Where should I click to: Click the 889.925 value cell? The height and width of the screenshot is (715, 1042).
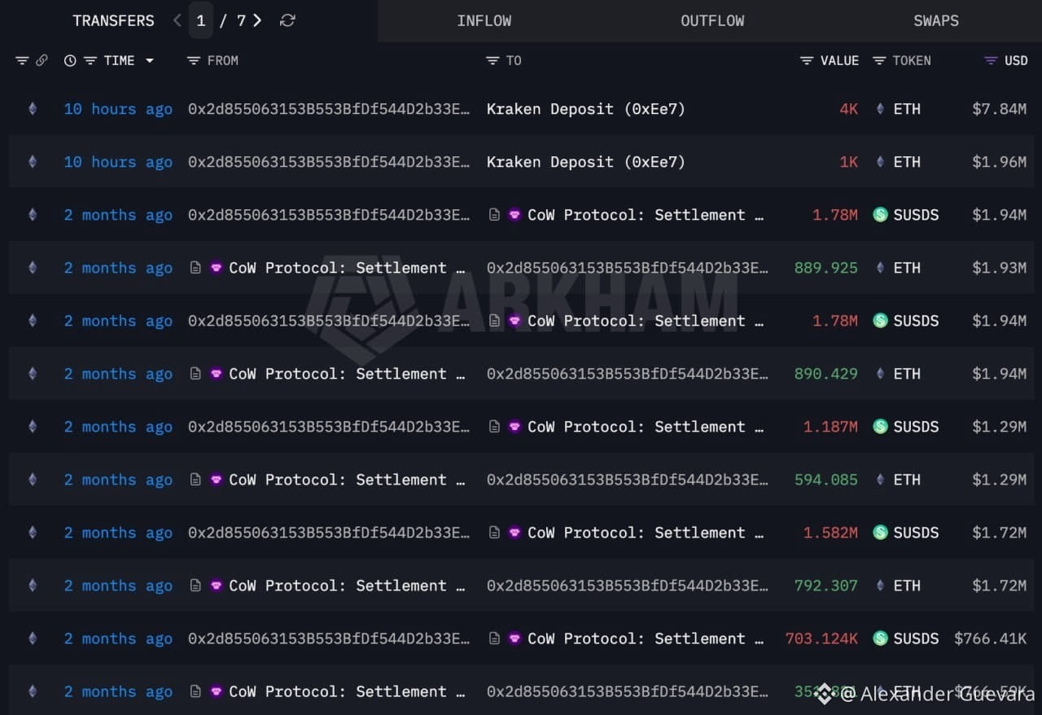(x=826, y=267)
